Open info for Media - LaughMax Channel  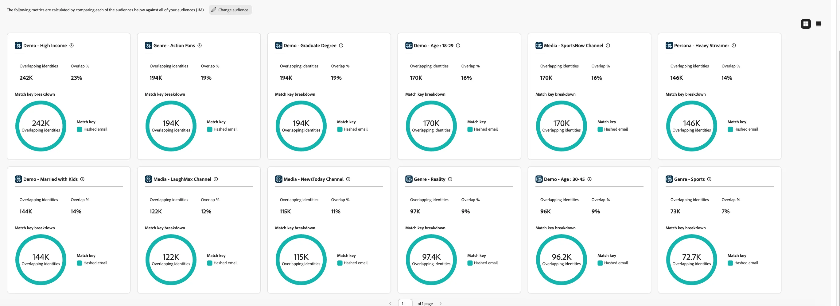point(216,179)
